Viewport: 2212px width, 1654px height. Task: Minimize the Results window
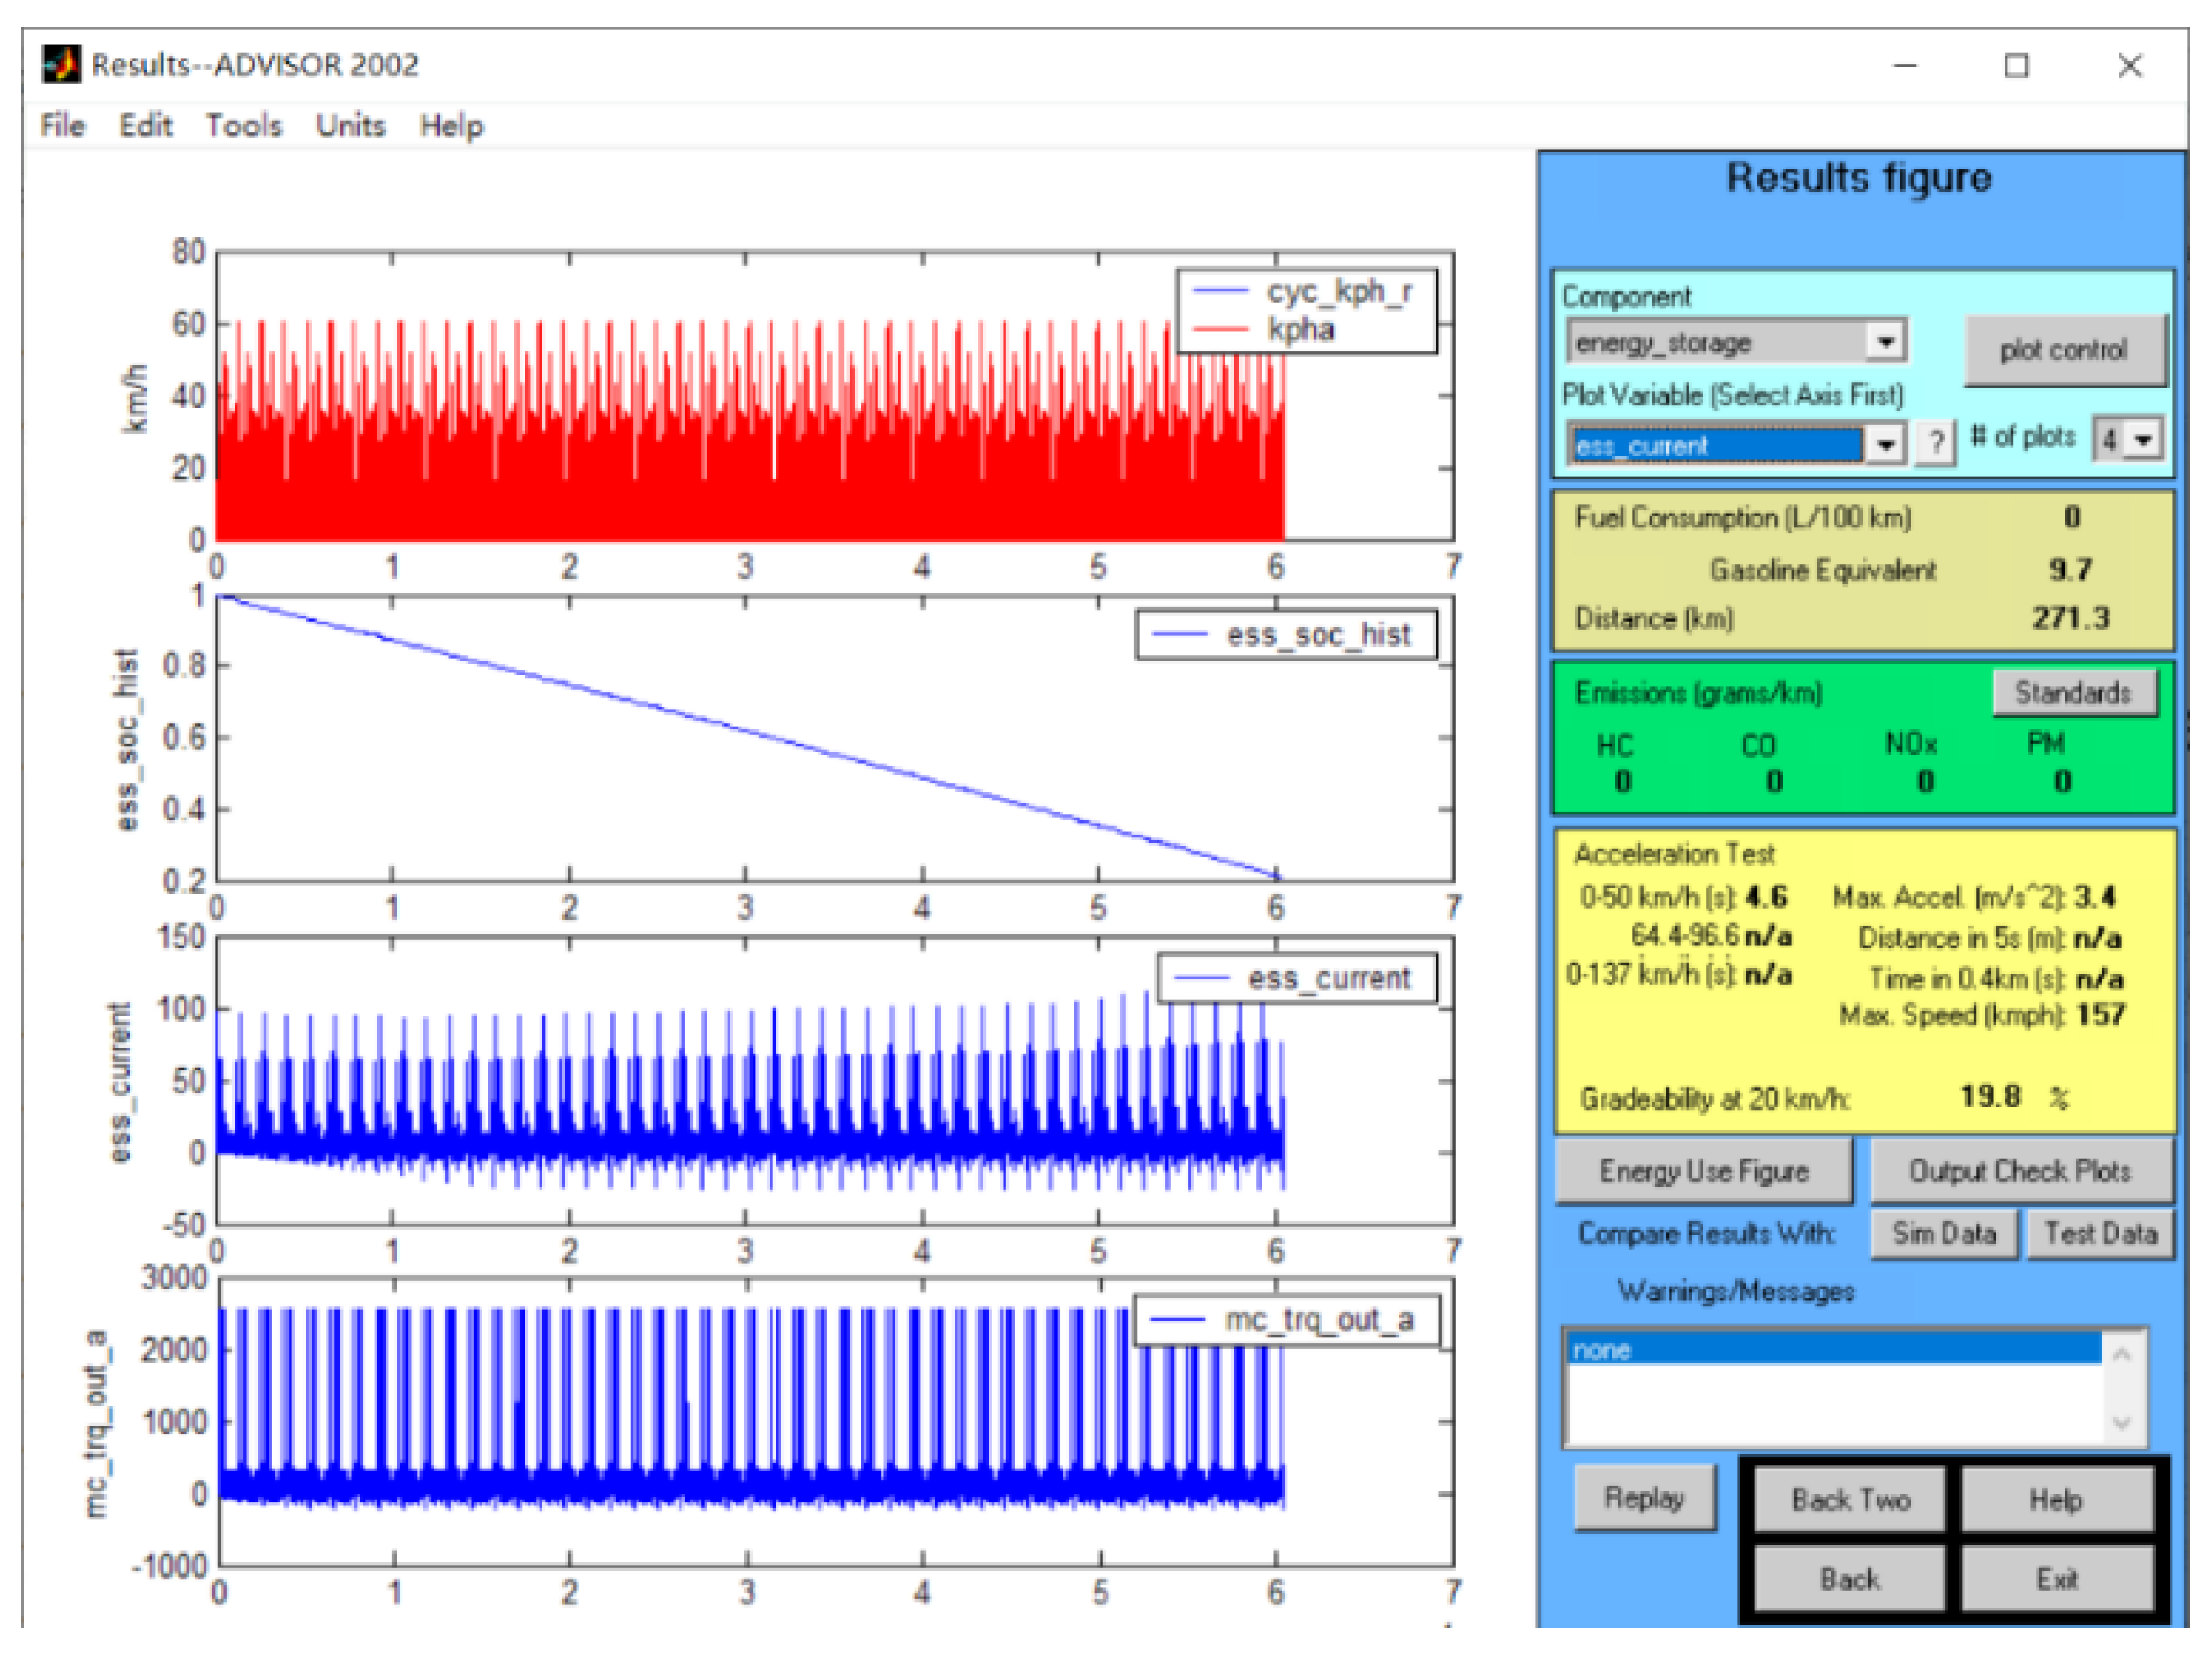[1905, 66]
